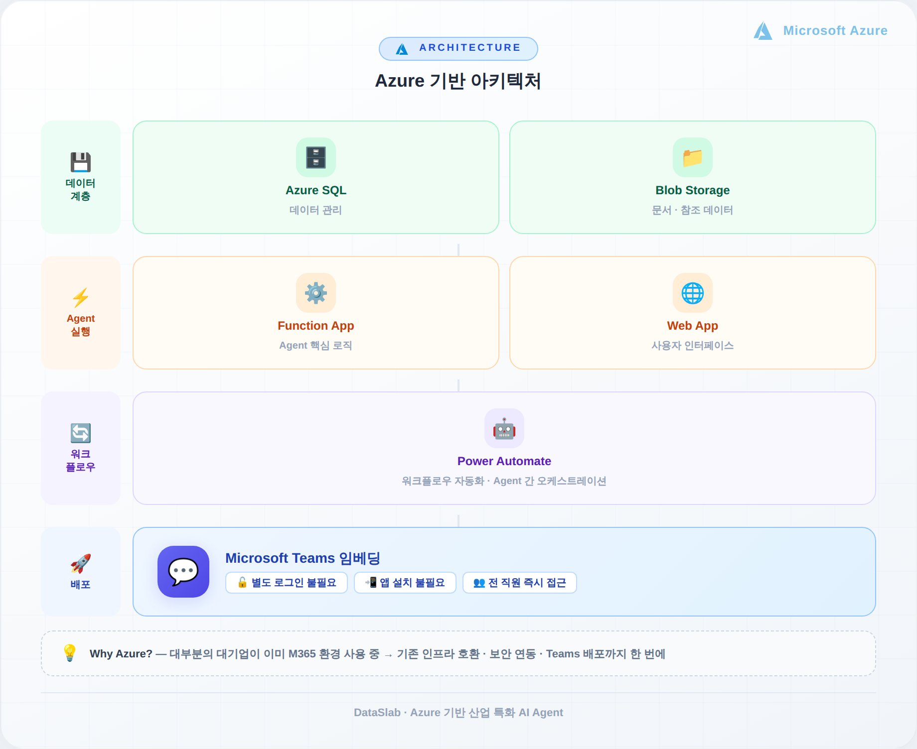Click the '문서 · 참조 데이터' subtitle

(x=693, y=210)
